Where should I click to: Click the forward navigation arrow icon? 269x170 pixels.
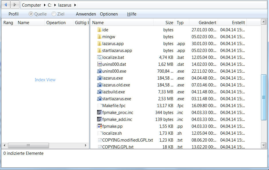15,5
